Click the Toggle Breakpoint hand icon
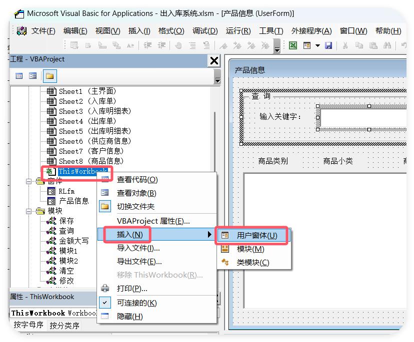This screenshot has width=414, height=342. (178, 45)
